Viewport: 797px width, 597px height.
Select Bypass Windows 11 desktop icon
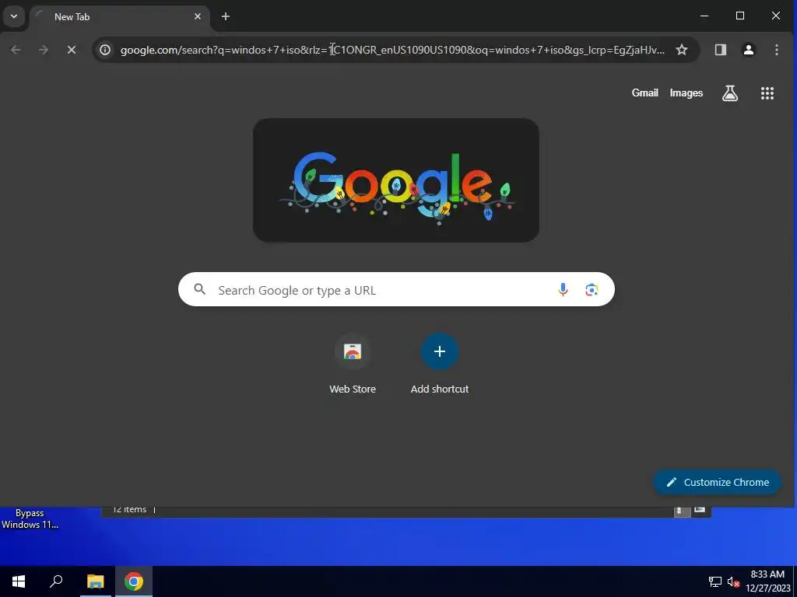pos(30,518)
